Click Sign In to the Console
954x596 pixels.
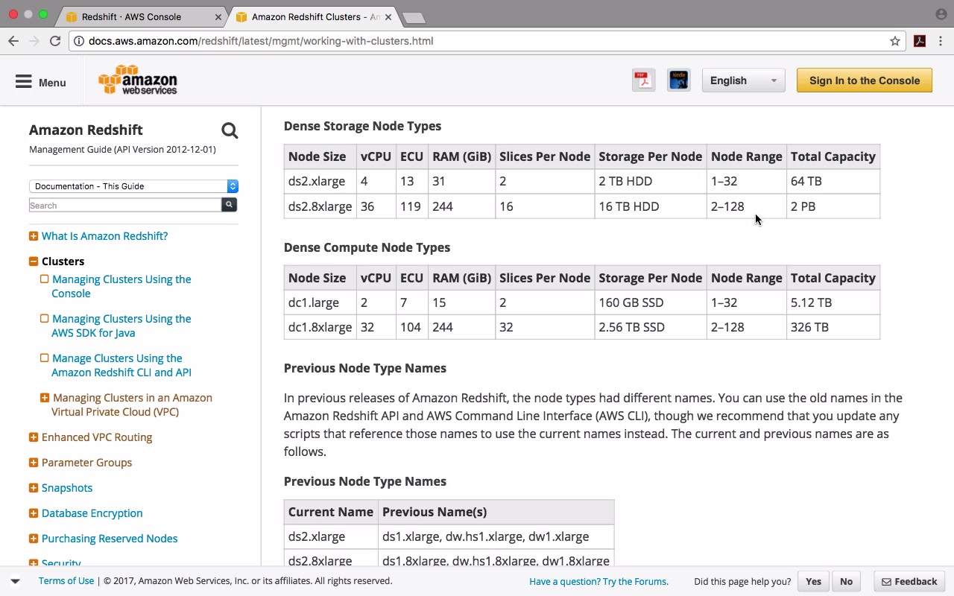(x=865, y=80)
